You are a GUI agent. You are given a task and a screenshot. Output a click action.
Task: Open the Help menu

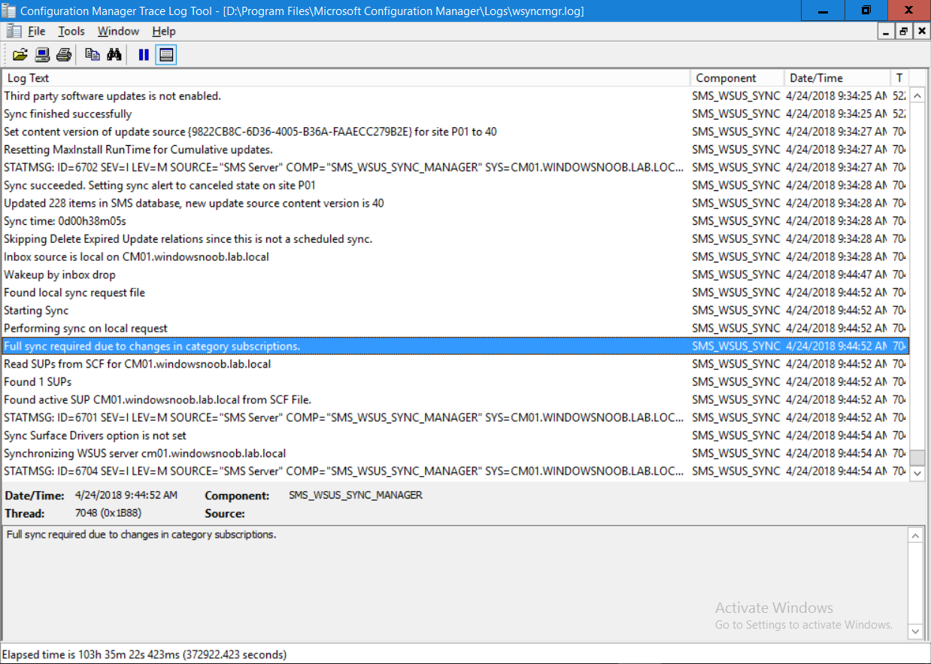164,31
